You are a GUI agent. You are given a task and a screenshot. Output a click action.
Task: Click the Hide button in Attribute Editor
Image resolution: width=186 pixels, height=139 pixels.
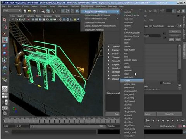coord(177,39)
